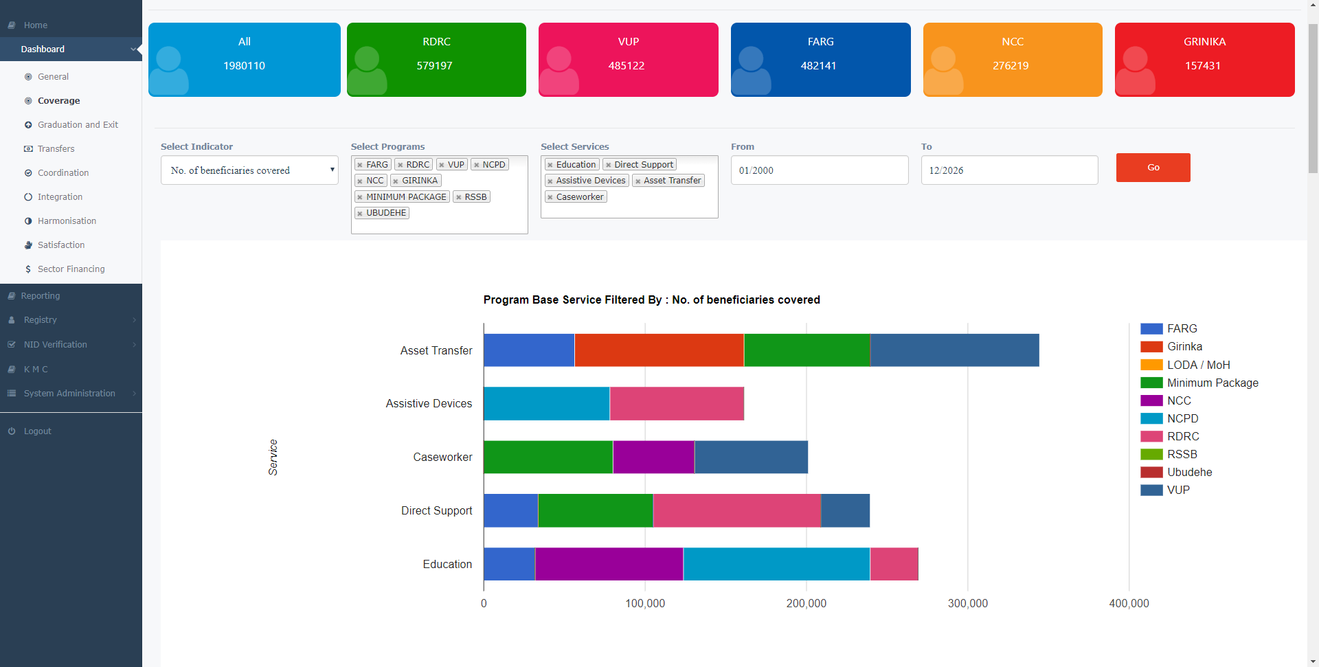Remove the Education service tag
This screenshot has width=1319, height=667.
point(550,165)
